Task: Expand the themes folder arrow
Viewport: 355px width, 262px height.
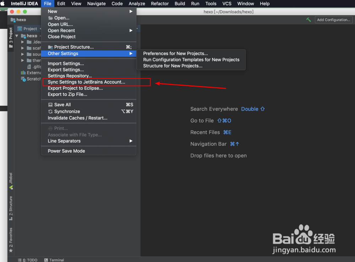Action: click(22, 60)
